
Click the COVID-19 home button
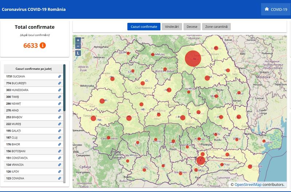click(x=275, y=9)
